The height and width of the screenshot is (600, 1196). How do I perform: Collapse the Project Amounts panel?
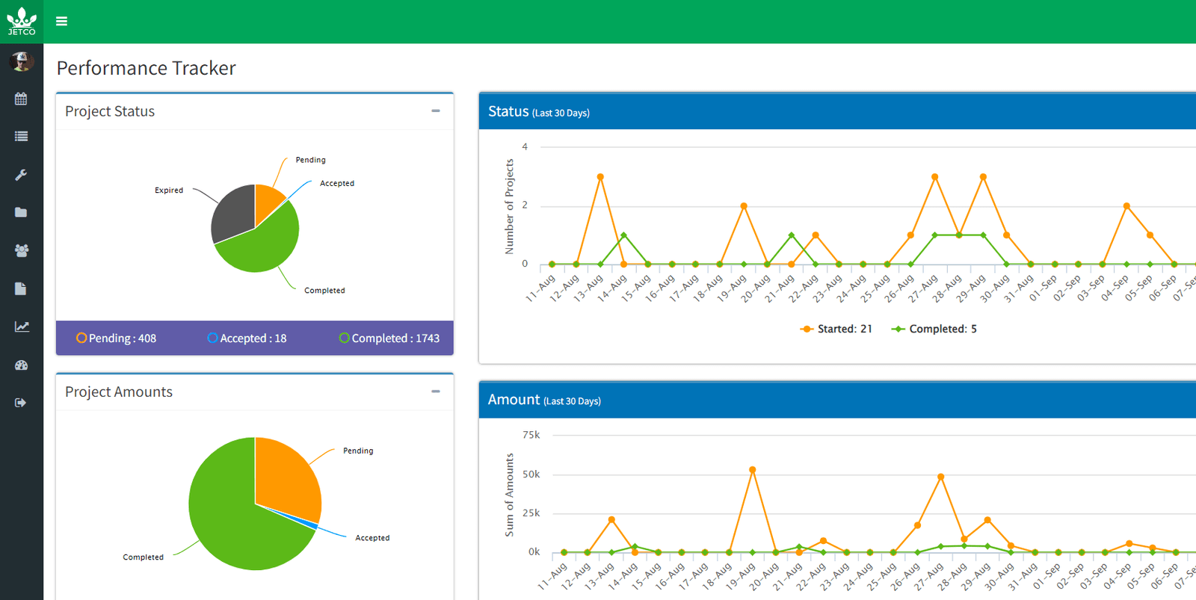tap(436, 392)
